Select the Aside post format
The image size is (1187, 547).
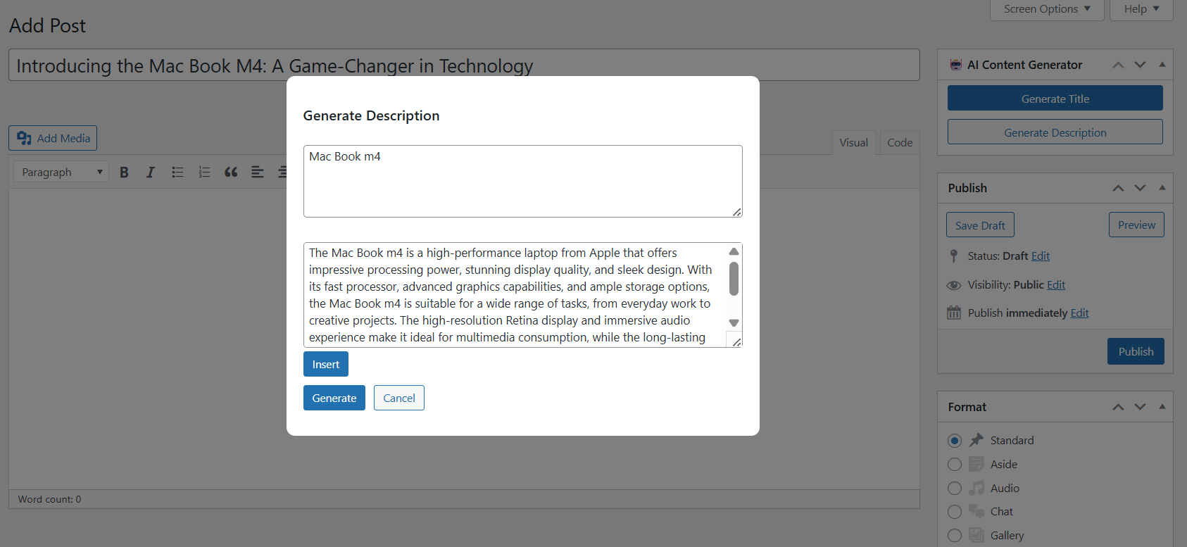[x=955, y=465]
